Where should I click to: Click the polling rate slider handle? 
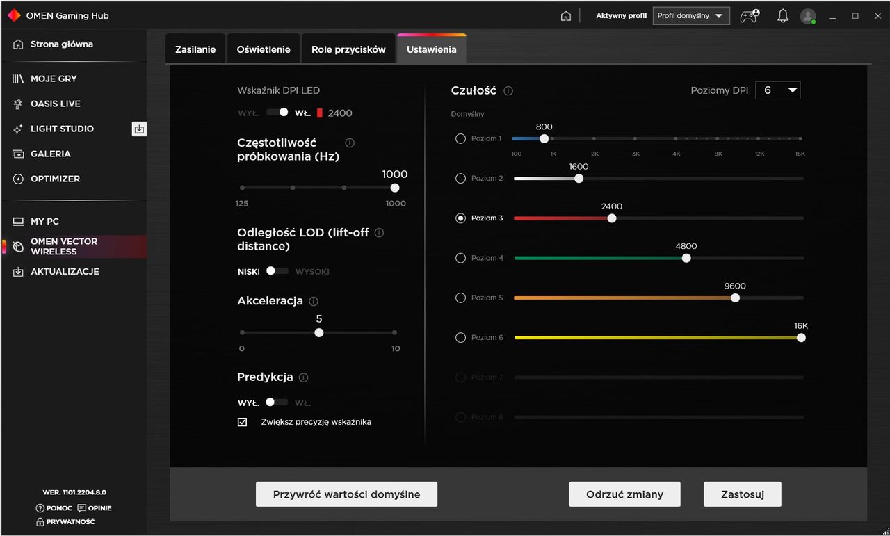(395, 188)
